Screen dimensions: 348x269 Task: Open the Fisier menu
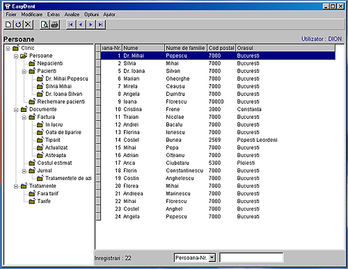pyautogui.click(x=11, y=15)
